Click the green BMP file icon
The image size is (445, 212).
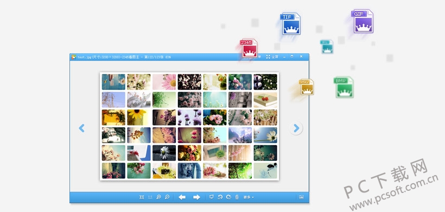[344, 87]
